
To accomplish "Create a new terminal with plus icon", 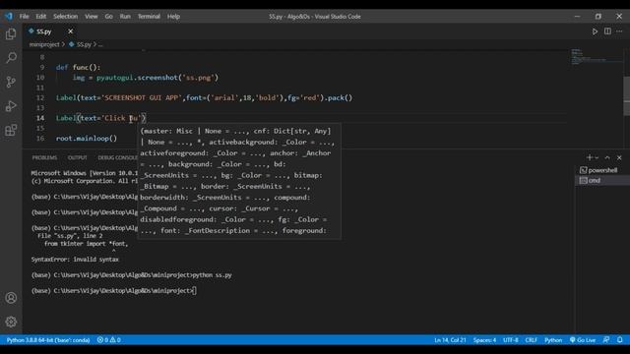I will pyautogui.click(x=589, y=157).
